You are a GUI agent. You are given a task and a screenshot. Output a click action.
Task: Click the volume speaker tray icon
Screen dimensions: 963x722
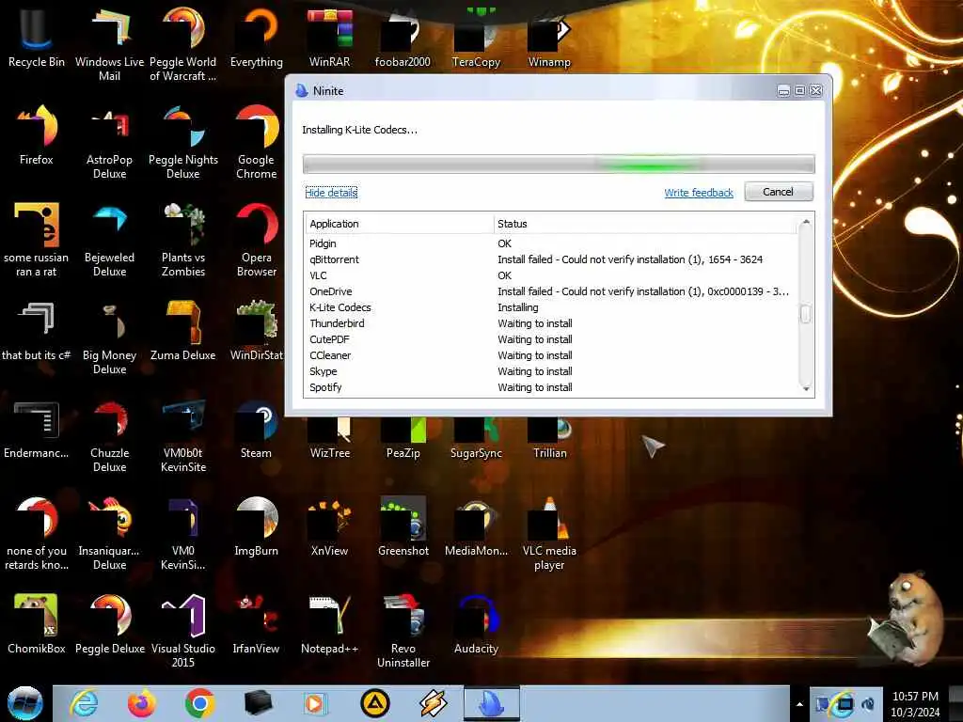click(x=868, y=704)
